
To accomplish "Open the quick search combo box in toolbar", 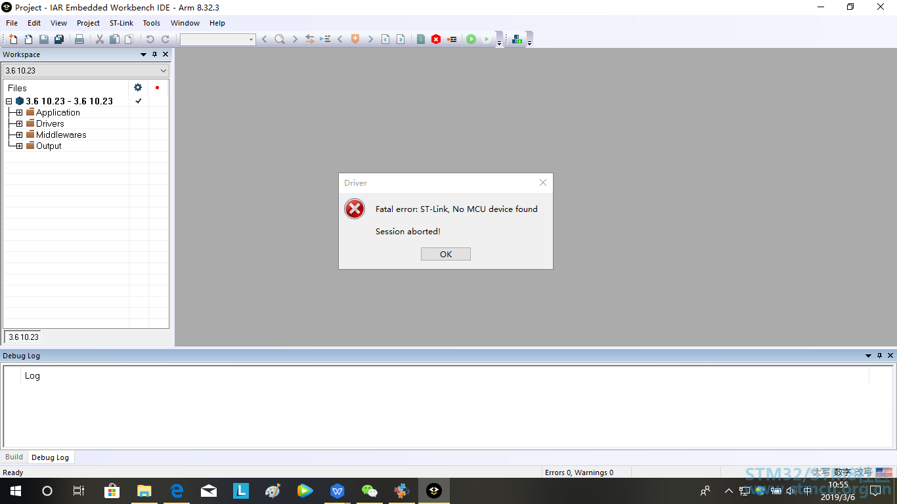I will point(217,39).
